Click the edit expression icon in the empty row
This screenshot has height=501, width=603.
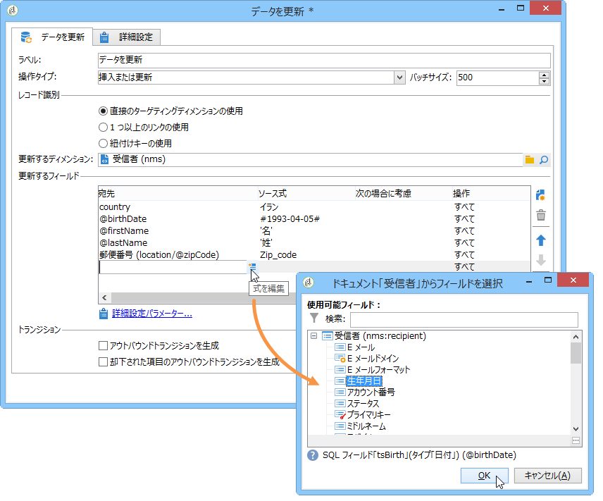coord(252,266)
